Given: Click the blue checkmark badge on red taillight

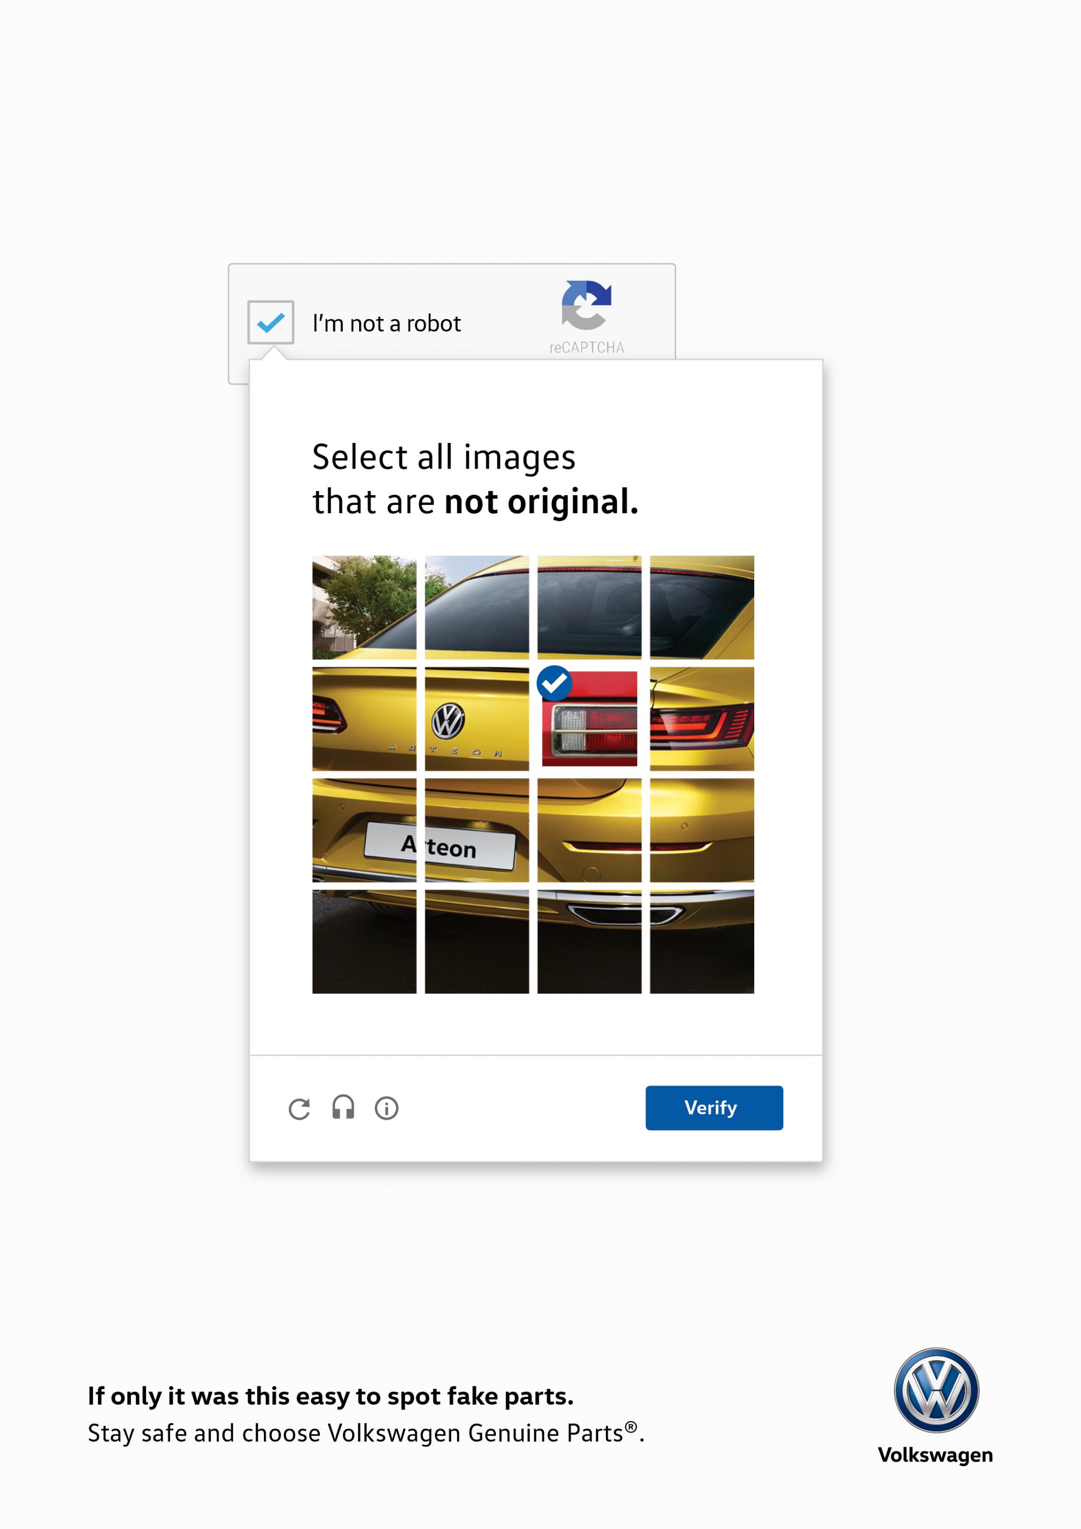Looking at the screenshot, I should [554, 683].
